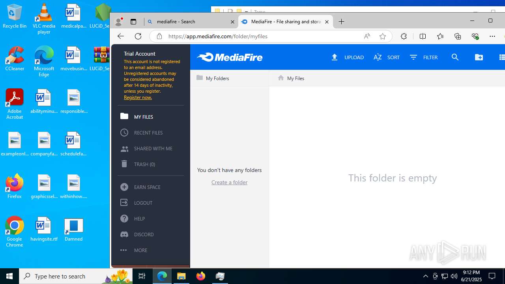Image resolution: width=505 pixels, height=284 pixels.
Task: Open the network icon in tray
Action: point(445,276)
